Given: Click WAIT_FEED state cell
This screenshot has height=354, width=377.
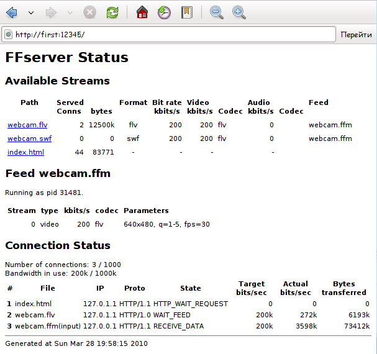Looking at the screenshot, I should click(x=172, y=315).
